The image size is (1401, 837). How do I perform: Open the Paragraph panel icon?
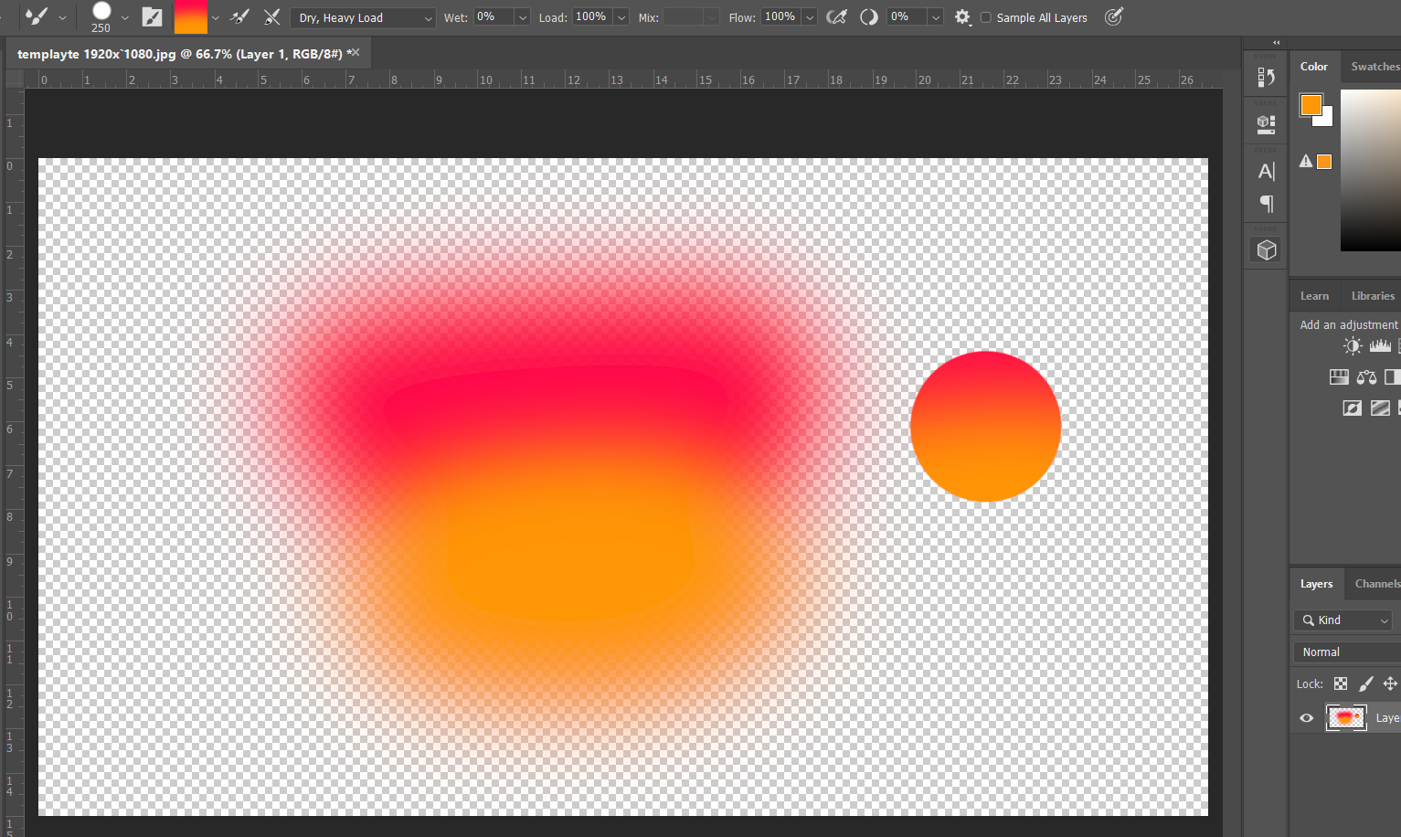pos(1266,203)
